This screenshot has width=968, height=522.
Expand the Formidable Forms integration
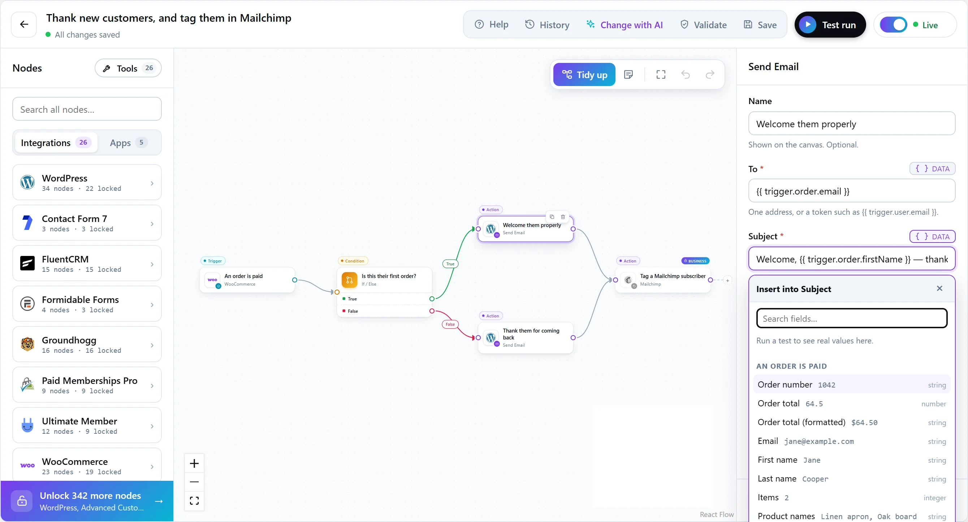tap(87, 304)
